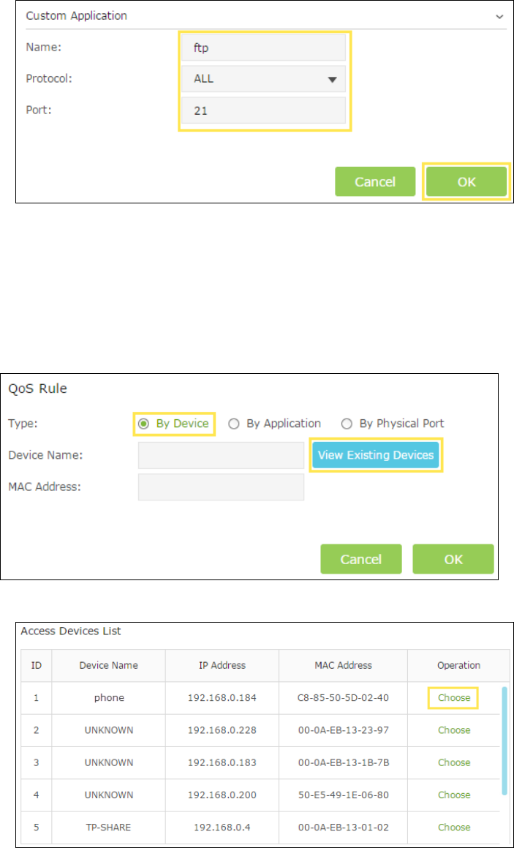Open View Existing Devices list
514x848 pixels.
tap(376, 455)
